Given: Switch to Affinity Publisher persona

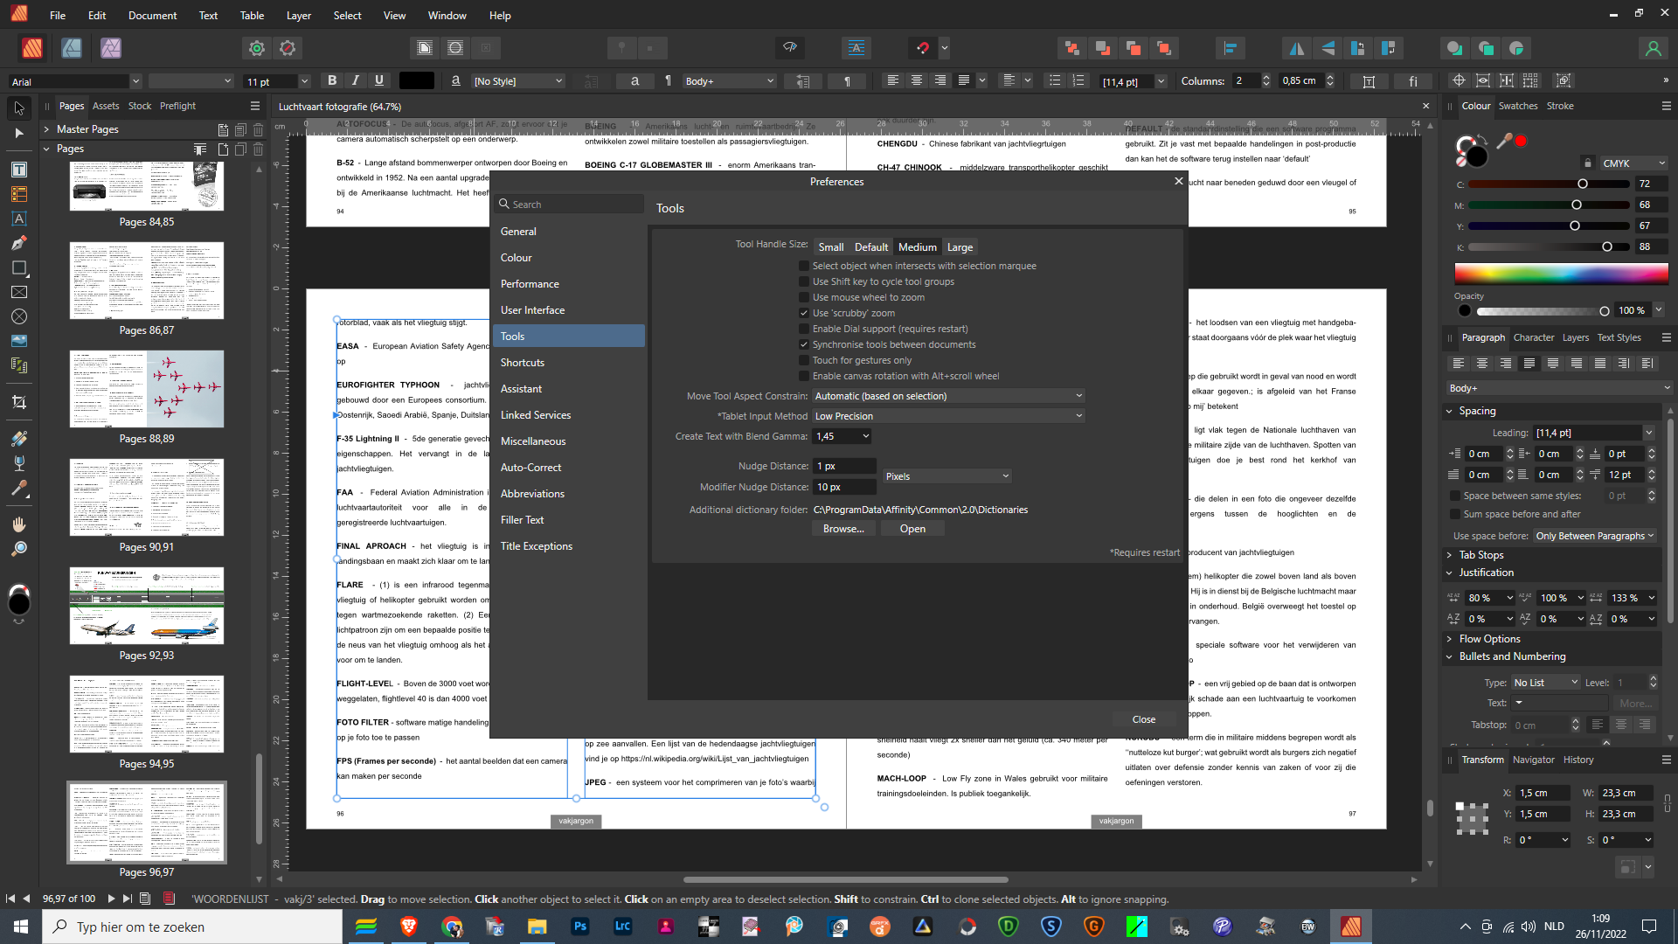Looking at the screenshot, I should (32, 48).
